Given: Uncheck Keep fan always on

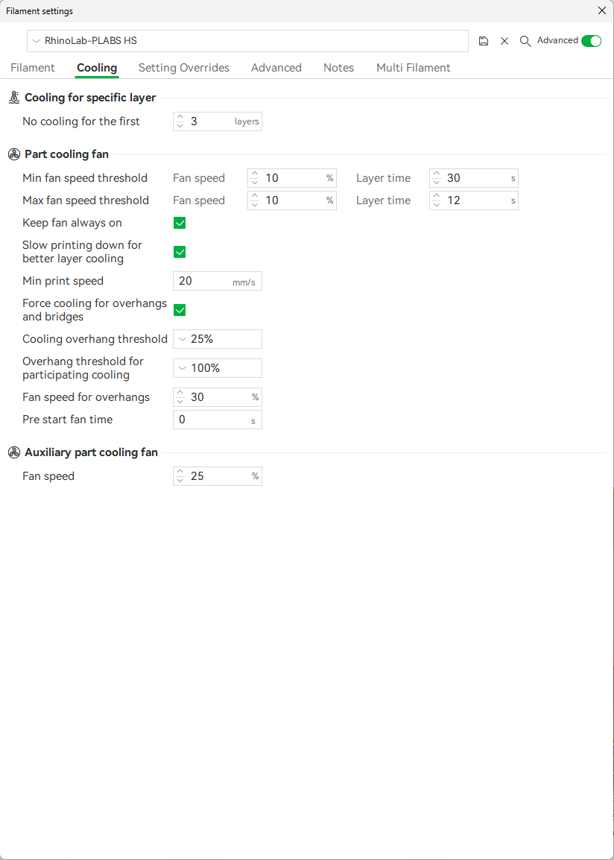Looking at the screenshot, I should point(180,223).
